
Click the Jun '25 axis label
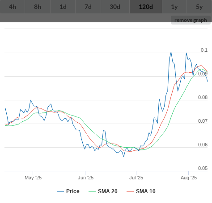(85, 178)
